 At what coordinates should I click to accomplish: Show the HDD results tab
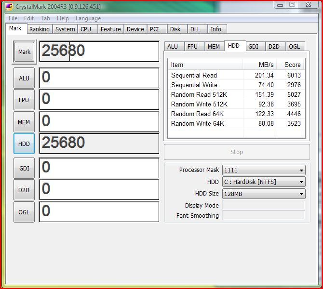pyautogui.click(x=235, y=46)
